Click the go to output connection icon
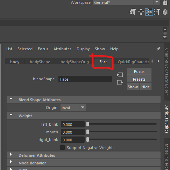Screen dimensions: 170x170 [120, 82]
